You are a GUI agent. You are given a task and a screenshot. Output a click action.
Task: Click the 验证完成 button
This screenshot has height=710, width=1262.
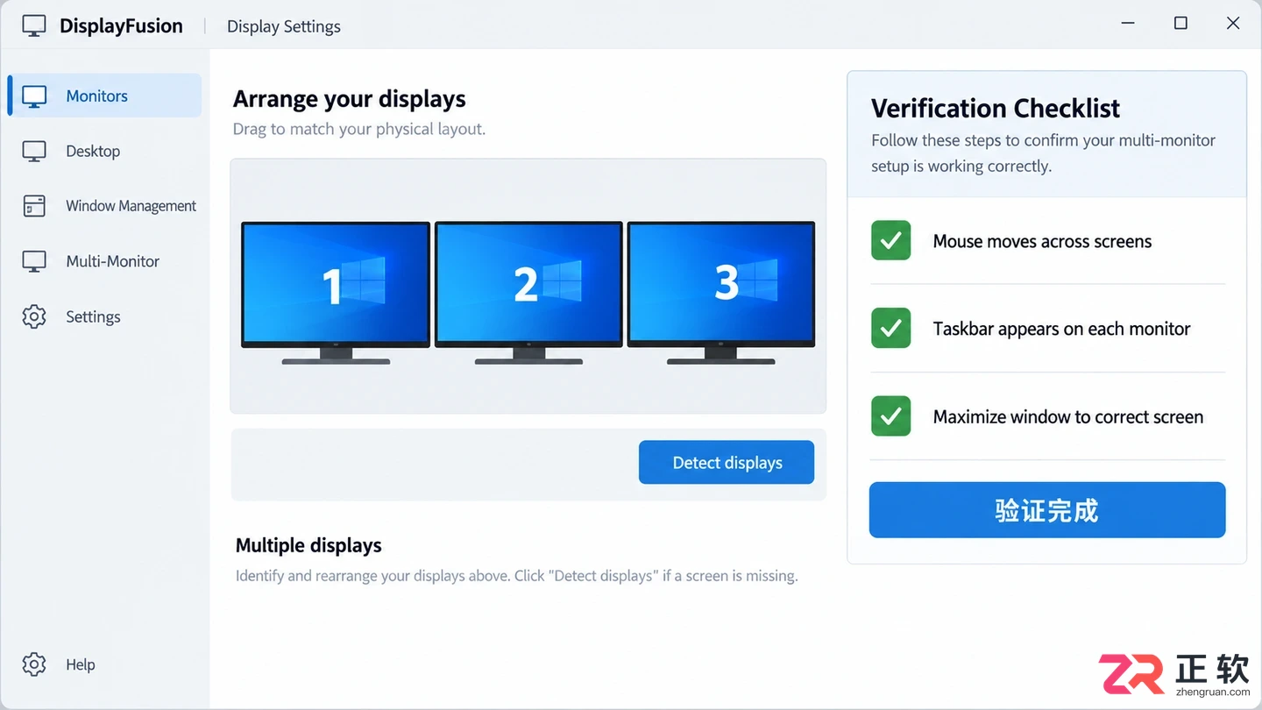click(x=1047, y=509)
